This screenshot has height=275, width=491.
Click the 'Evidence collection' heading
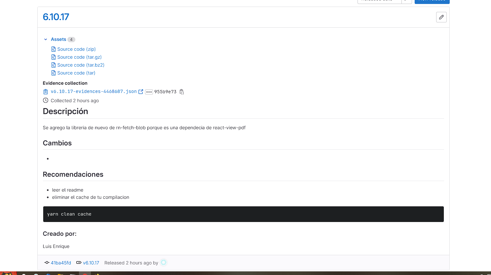pyautogui.click(x=65, y=83)
